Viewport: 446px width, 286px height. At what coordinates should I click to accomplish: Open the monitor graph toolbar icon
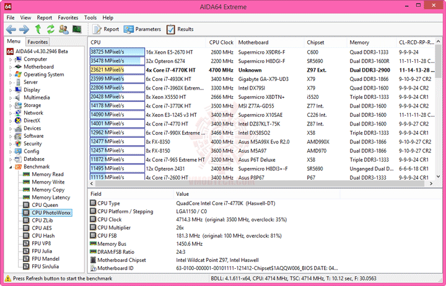(x=77, y=29)
